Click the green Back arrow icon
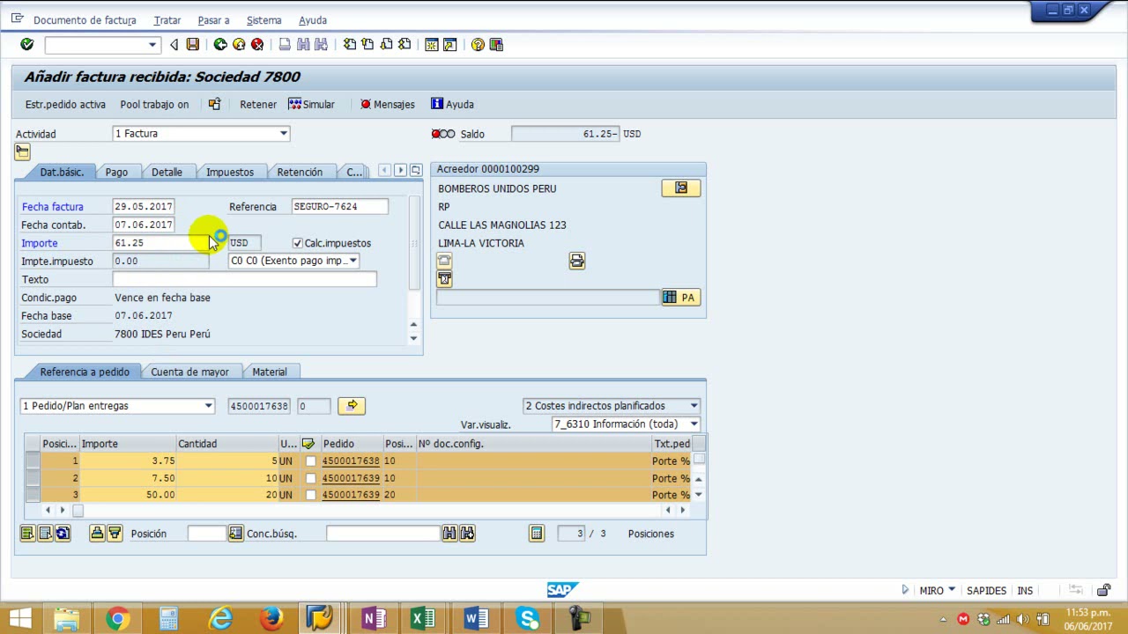Image resolution: width=1128 pixels, height=634 pixels. 220,44
